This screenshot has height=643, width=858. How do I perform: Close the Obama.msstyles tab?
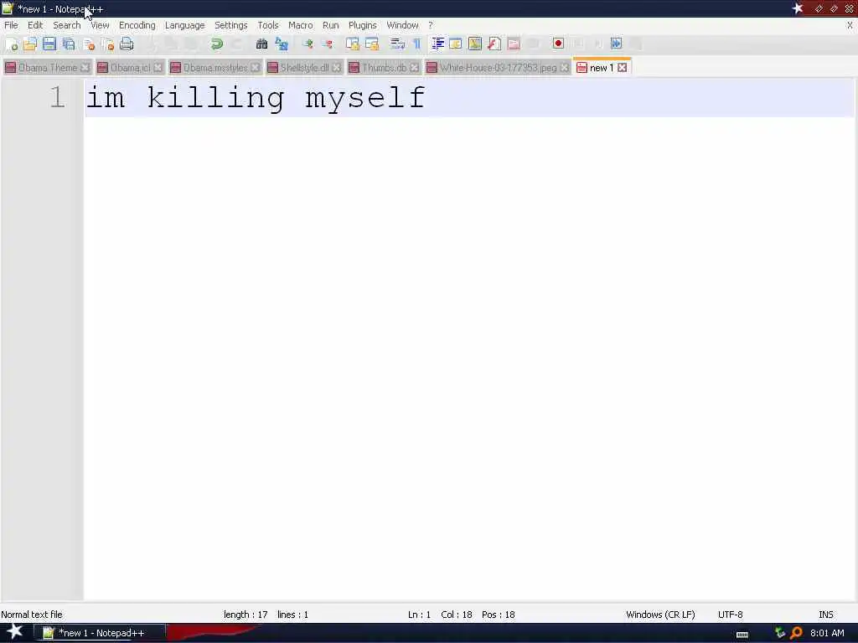pyautogui.click(x=255, y=68)
